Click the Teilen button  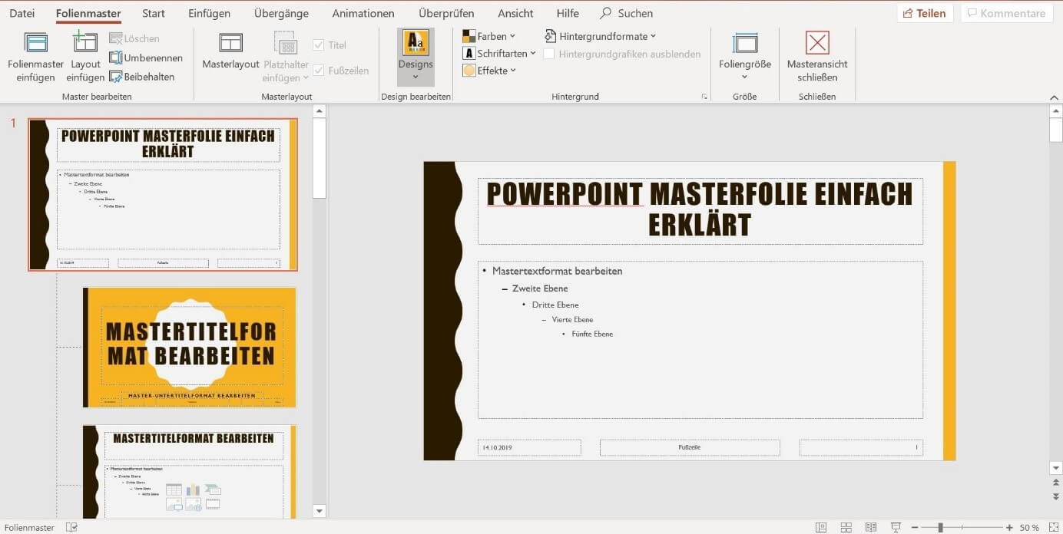point(925,13)
